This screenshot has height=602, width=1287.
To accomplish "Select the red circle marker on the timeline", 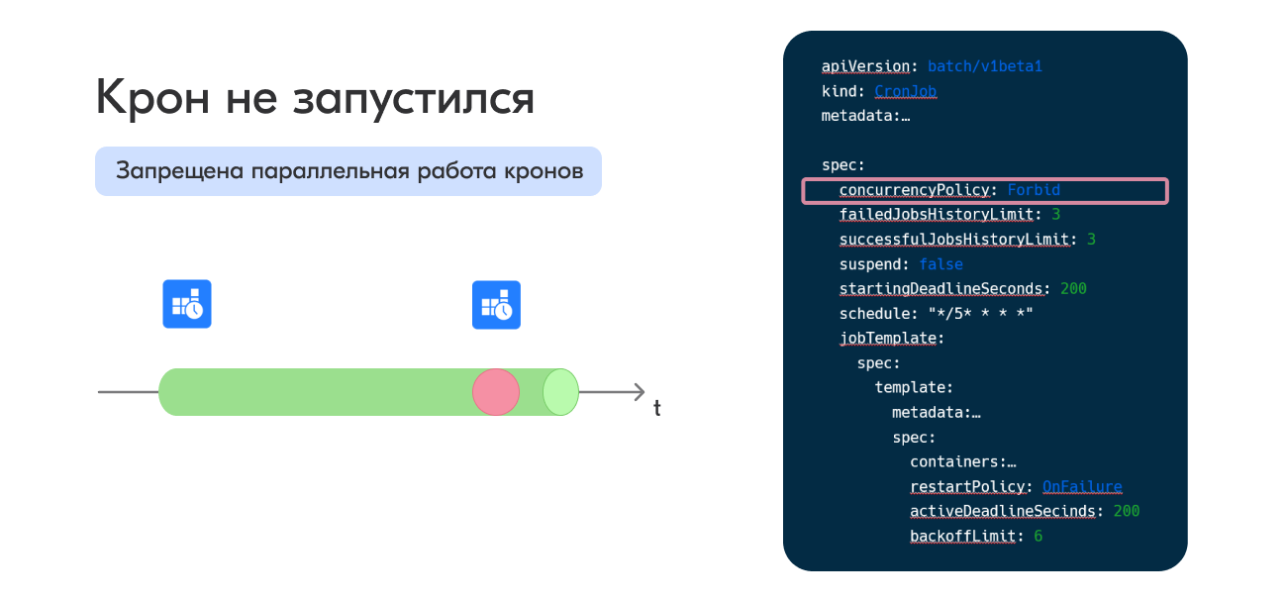I will (496, 391).
